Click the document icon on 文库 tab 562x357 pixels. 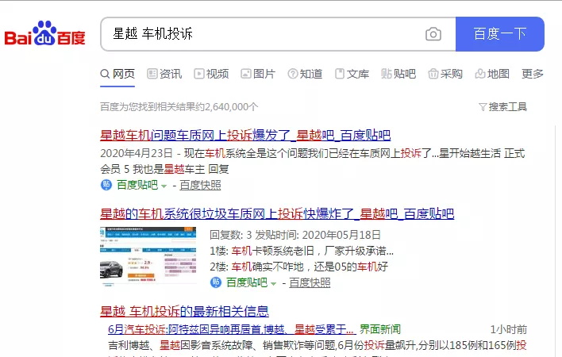click(x=340, y=74)
